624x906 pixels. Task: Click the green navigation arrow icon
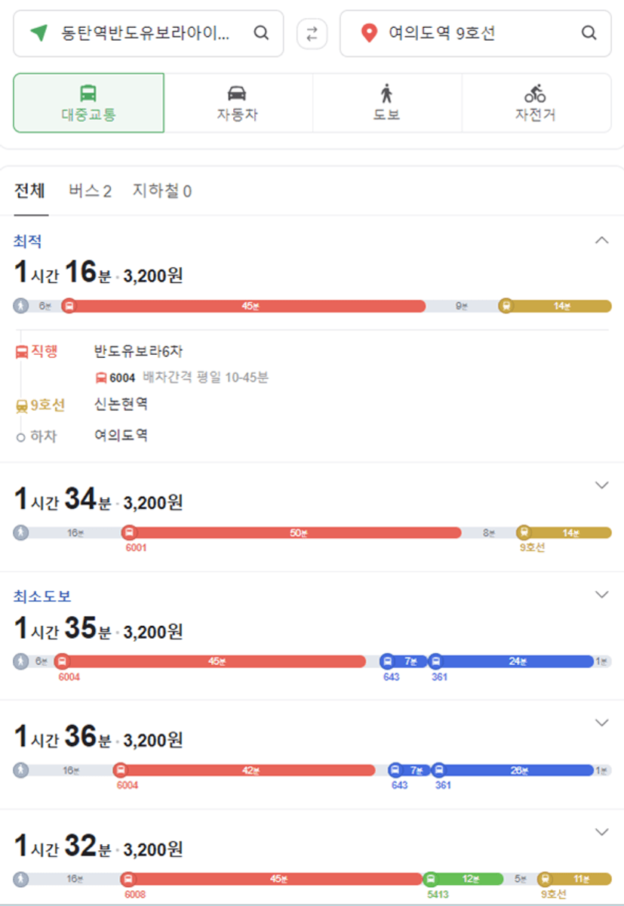click(38, 33)
